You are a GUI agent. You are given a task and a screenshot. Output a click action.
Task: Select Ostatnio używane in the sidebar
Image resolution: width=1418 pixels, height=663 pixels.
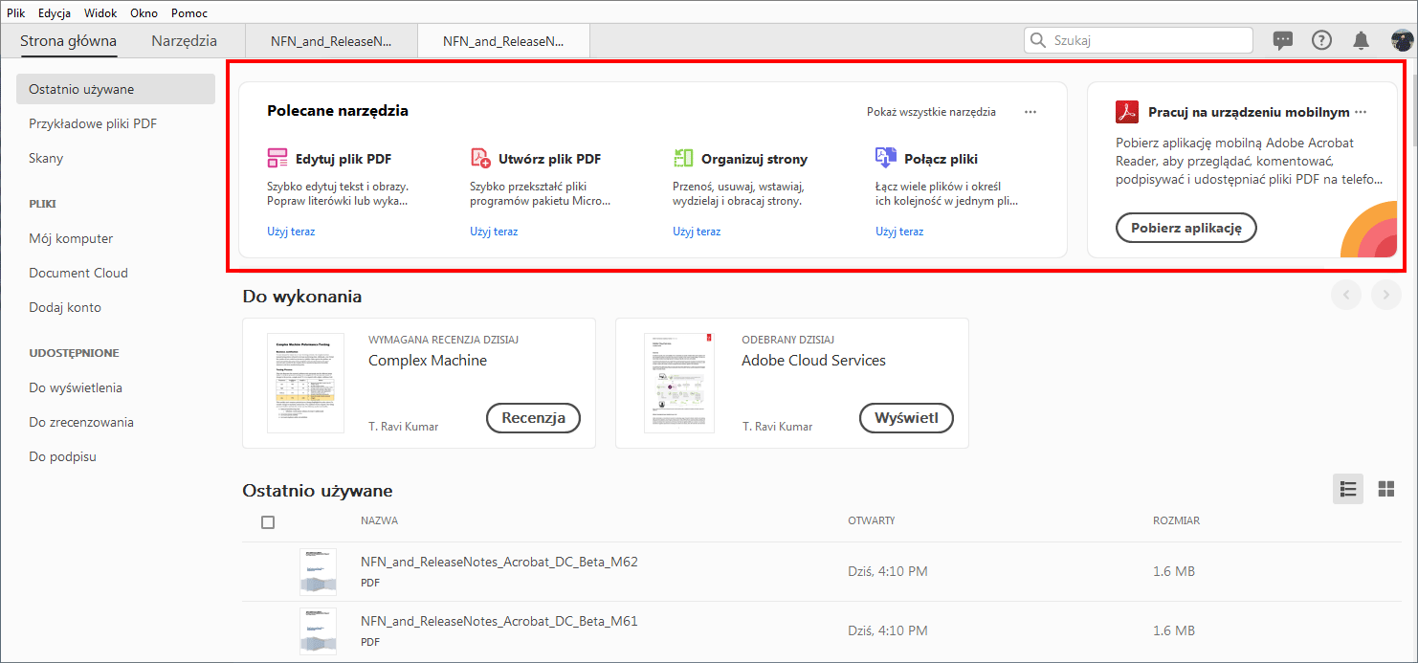coord(116,89)
